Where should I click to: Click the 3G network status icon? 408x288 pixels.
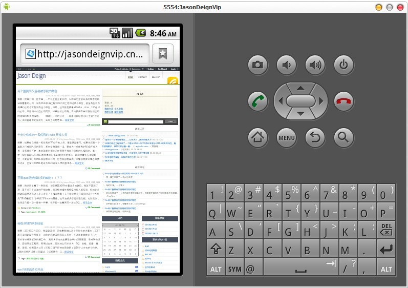click(115, 33)
